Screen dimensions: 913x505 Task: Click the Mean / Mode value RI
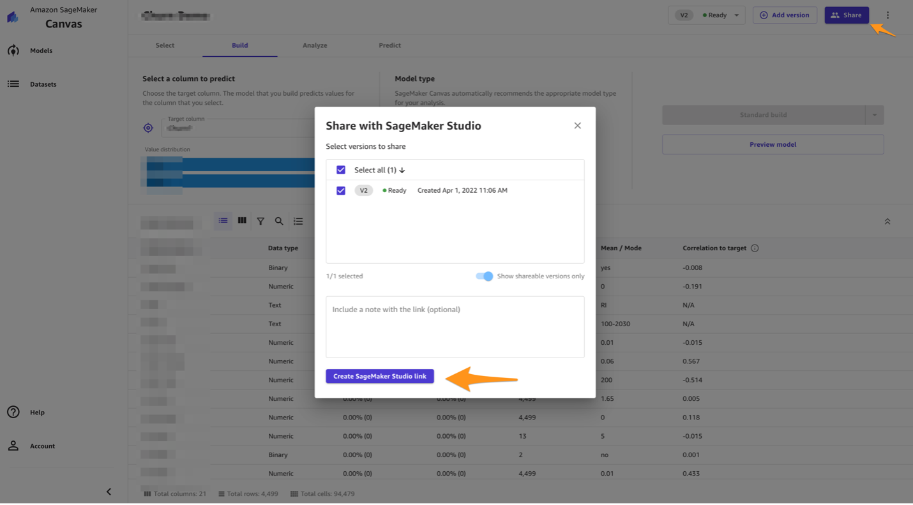tap(604, 305)
